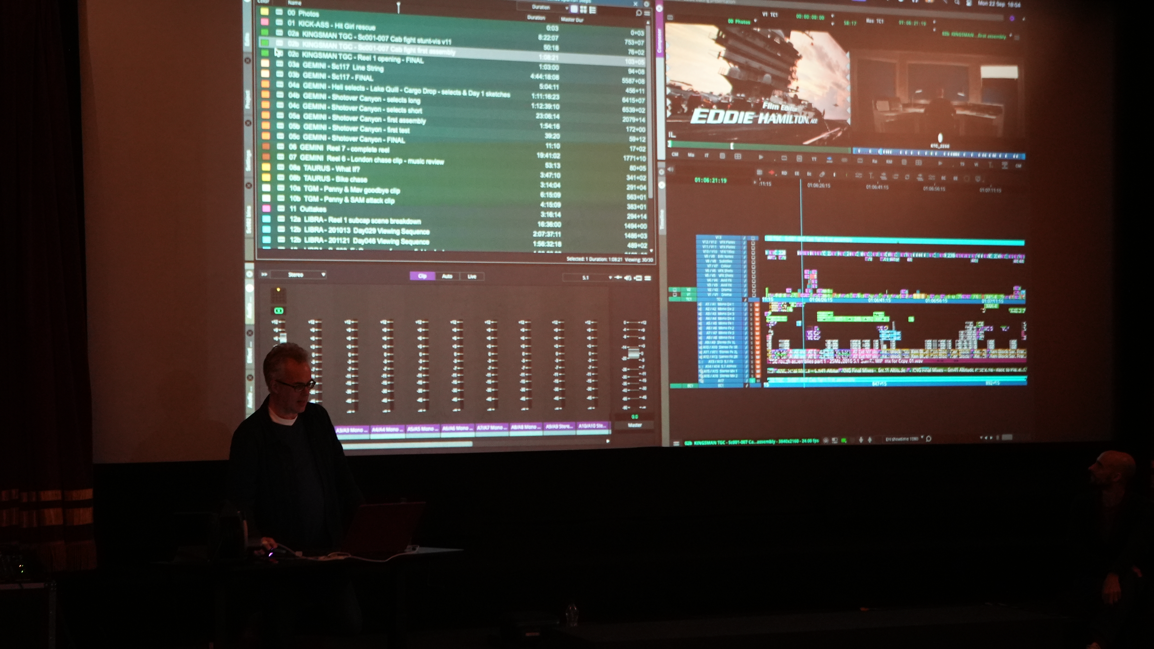The height and width of the screenshot is (649, 1154).
Task: Click the timeline speaker volume icon
Action: pyautogui.click(x=671, y=169)
